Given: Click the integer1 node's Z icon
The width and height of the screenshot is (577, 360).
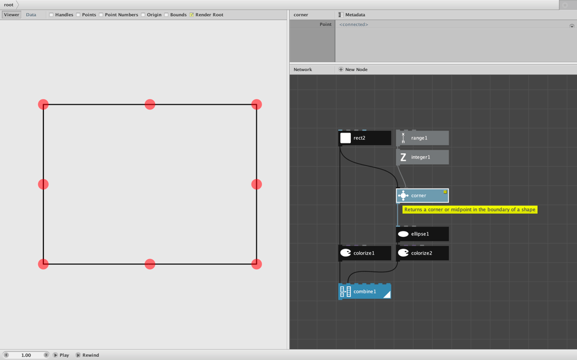Looking at the screenshot, I should (x=403, y=157).
